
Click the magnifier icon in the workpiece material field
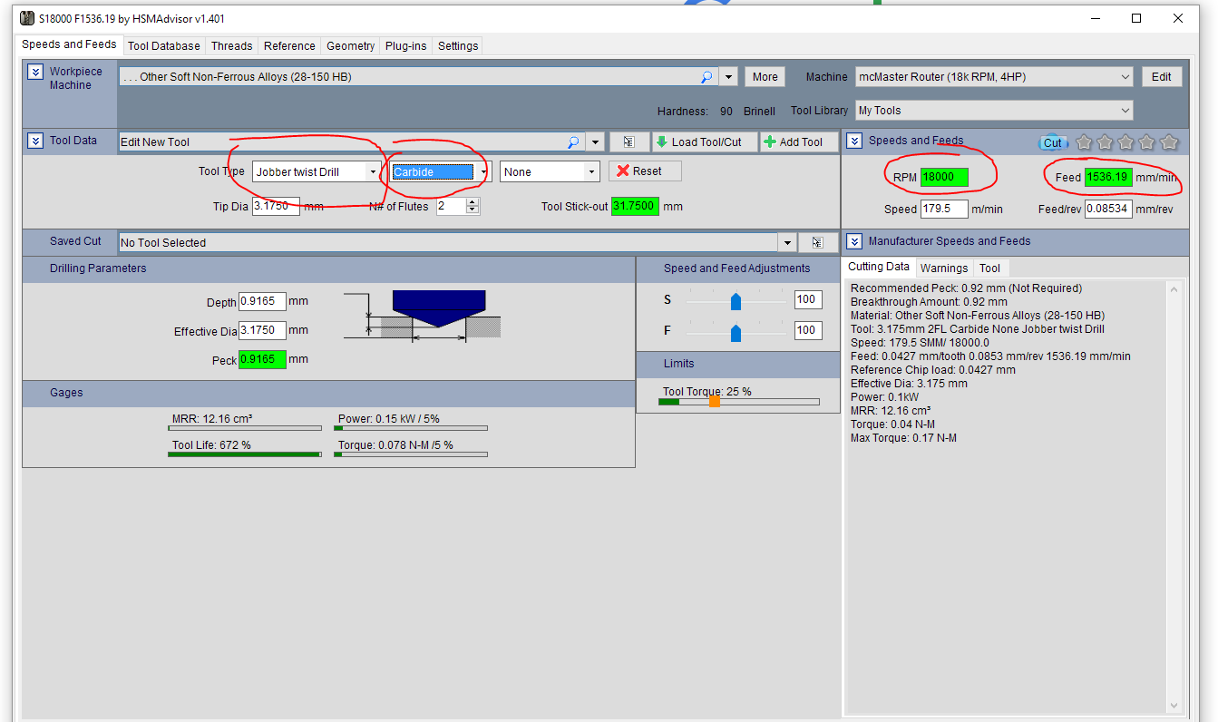[x=706, y=77]
